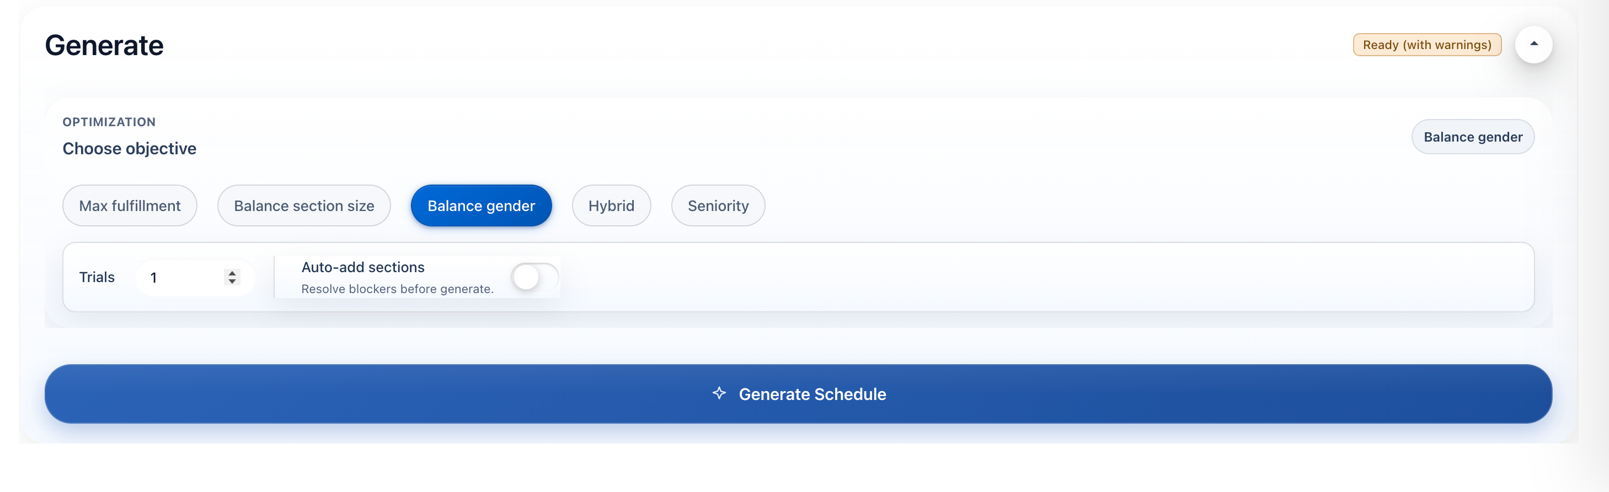Click the Trials label

point(97,277)
